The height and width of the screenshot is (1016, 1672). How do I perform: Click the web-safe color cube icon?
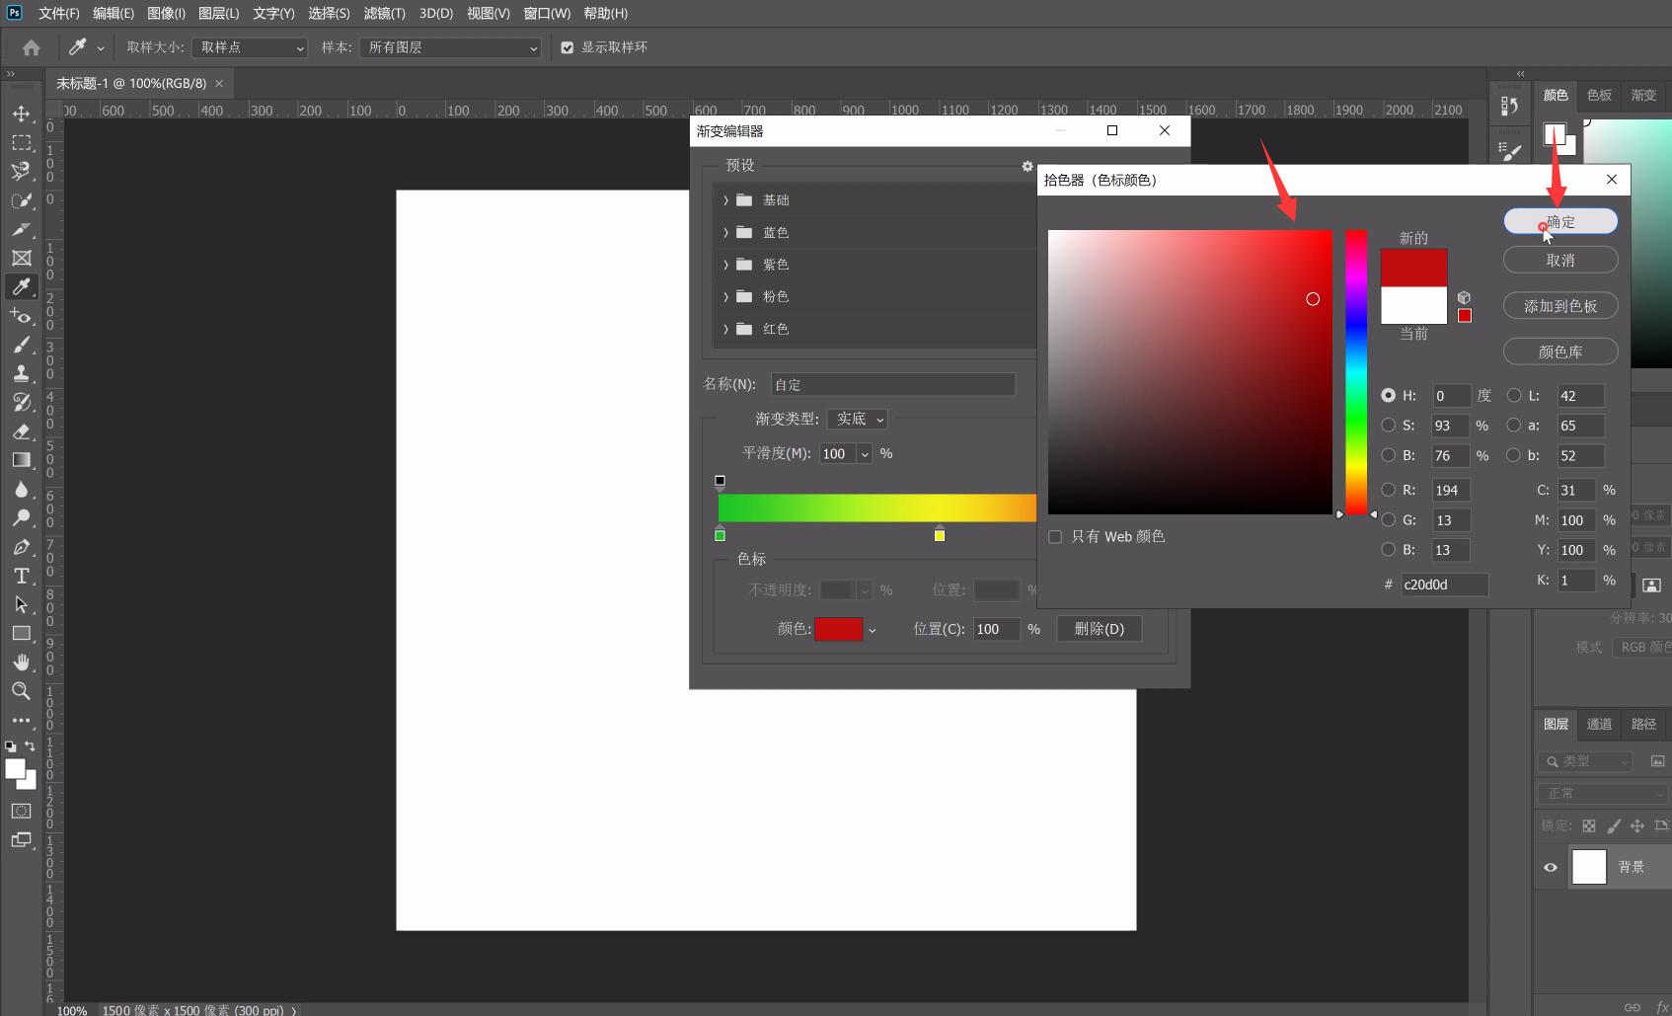tap(1464, 297)
